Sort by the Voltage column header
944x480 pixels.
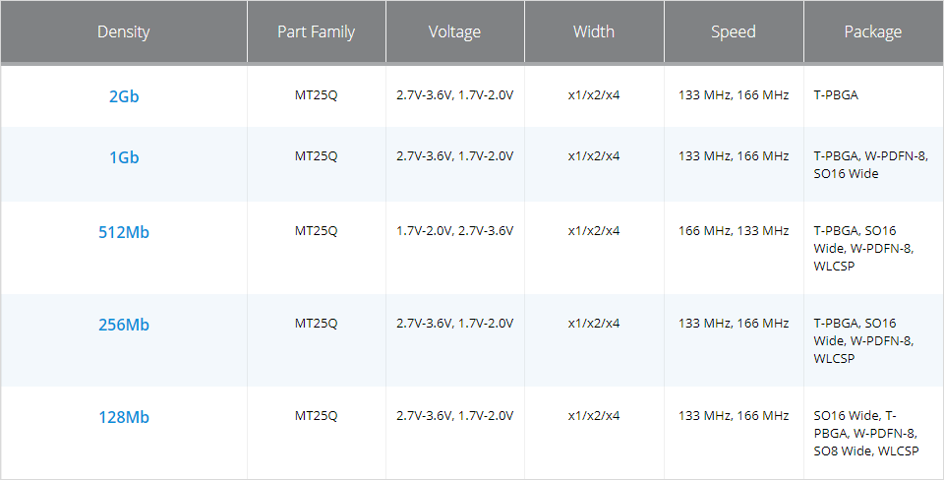[454, 31]
